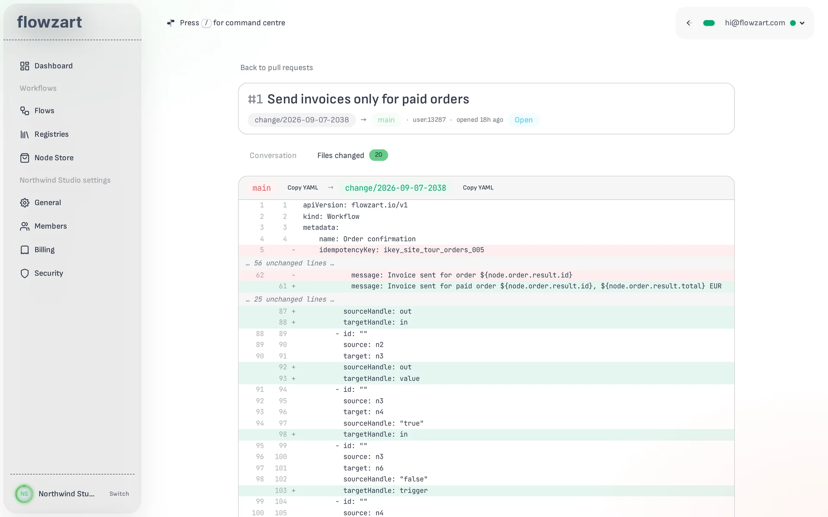Copy YAML for the main branch
Image resolution: width=828 pixels, height=517 pixels.
[x=303, y=188]
